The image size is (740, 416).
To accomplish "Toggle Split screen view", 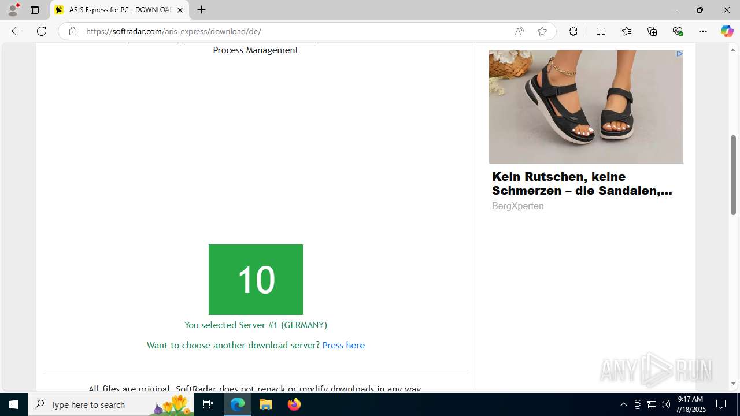I will (601, 31).
